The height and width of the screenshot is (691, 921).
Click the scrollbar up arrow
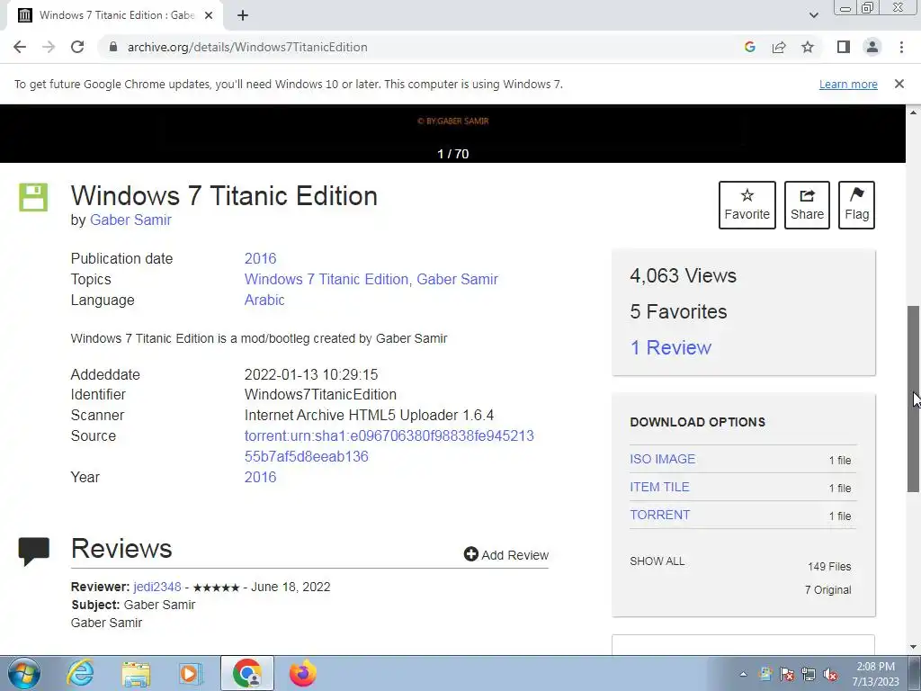[x=914, y=112]
